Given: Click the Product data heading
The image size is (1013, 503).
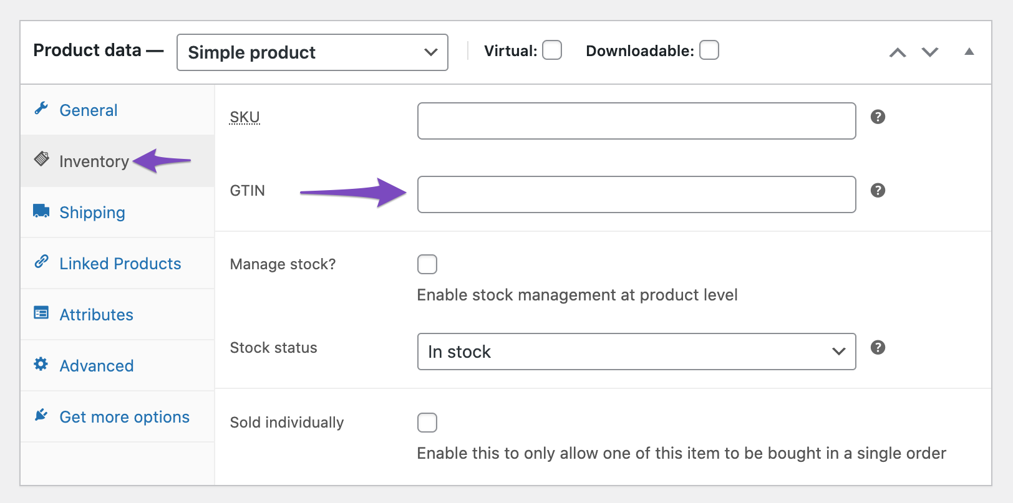Looking at the screenshot, I should point(87,50).
